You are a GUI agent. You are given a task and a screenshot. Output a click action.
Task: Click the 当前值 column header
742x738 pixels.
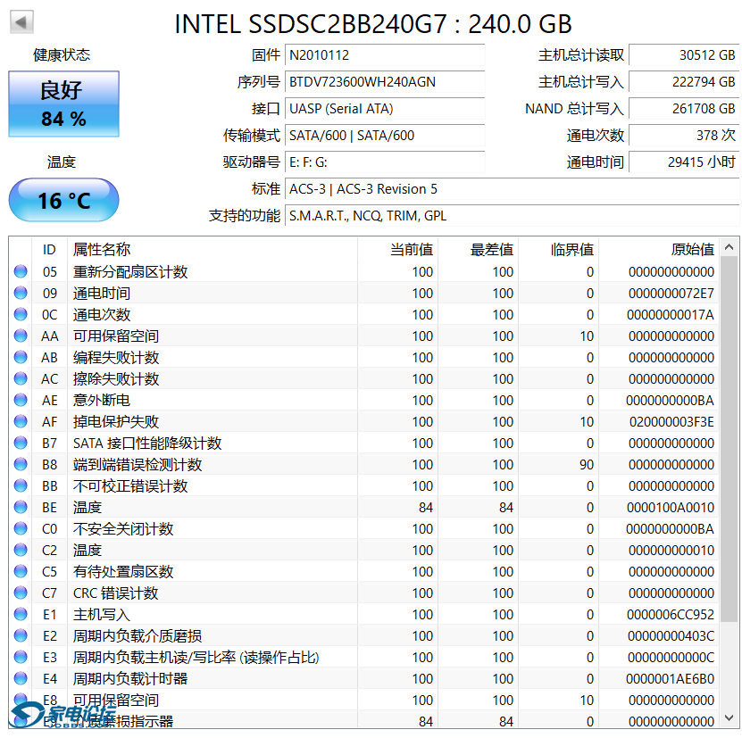pos(398,249)
